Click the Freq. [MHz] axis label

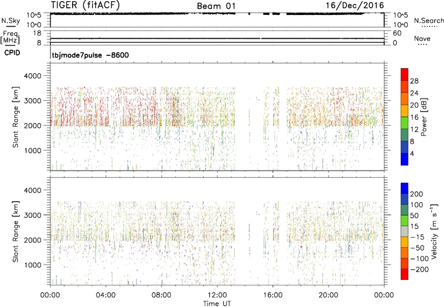[10, 37]
